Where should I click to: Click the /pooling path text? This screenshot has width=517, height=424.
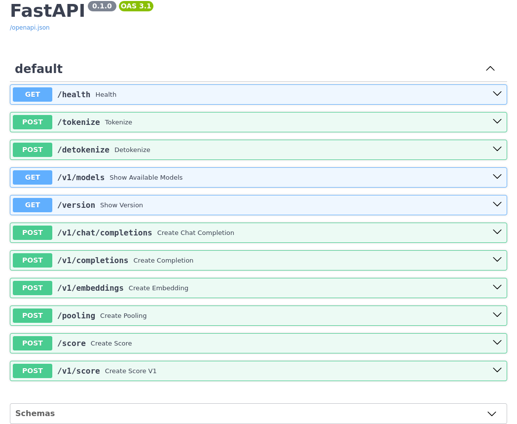[76, 316]
